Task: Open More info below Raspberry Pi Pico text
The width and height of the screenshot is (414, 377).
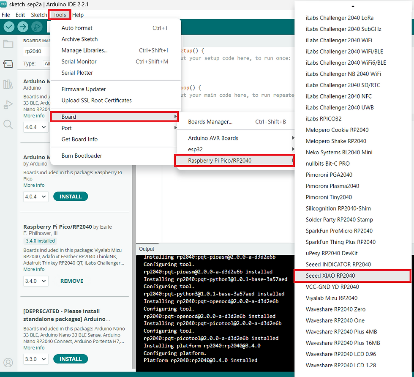Action: click(x=34, y=185)
